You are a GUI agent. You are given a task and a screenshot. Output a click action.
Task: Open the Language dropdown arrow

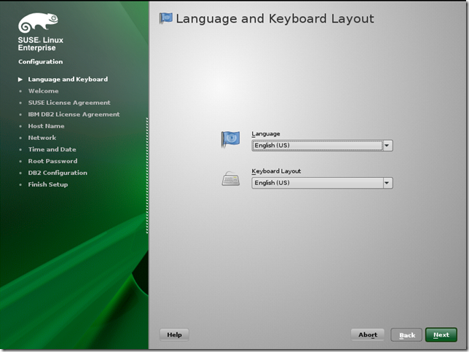tap(387, 146)
